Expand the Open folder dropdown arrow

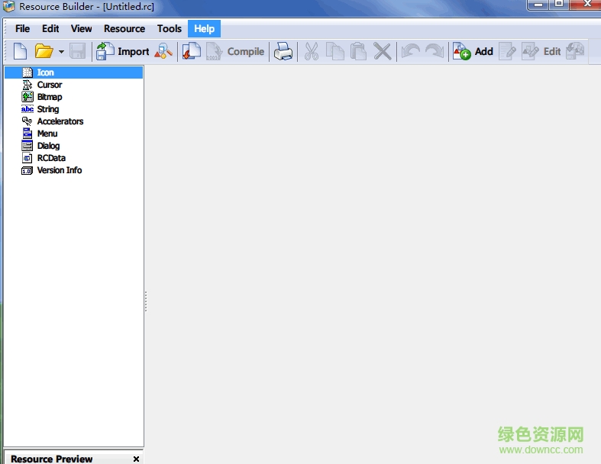point(61,52)
